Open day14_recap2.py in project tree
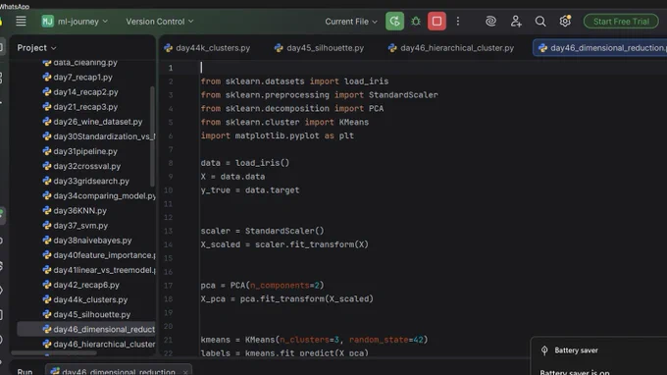This screenshot has height=375, width=667. 86,92
